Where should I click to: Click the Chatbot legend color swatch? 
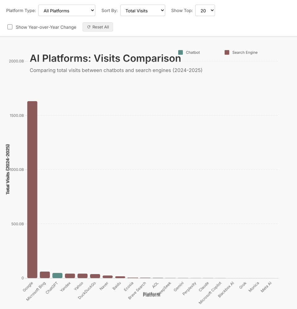coord(181,53)
